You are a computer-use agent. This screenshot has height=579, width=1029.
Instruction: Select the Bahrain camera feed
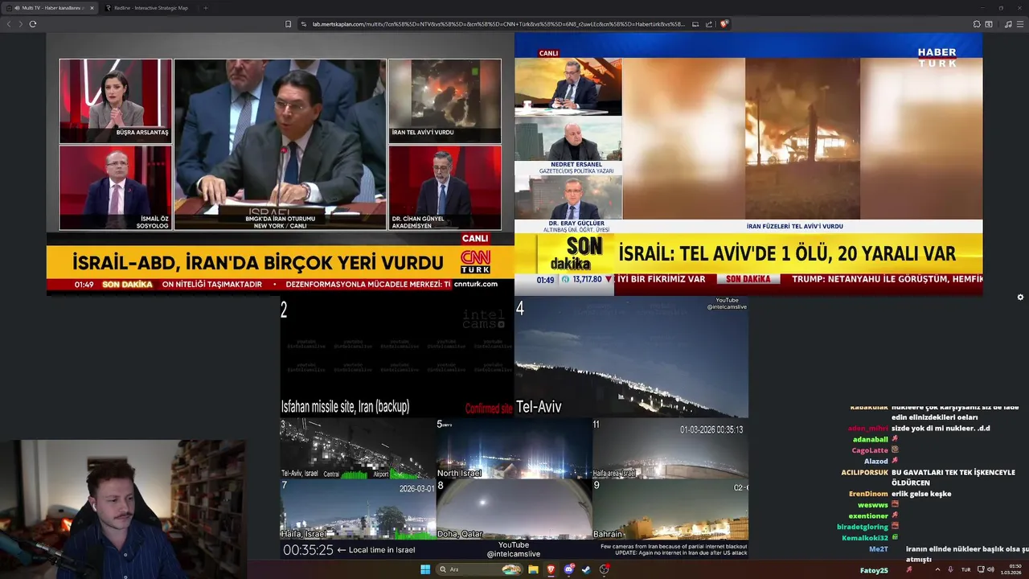click(x=670, y=509)
